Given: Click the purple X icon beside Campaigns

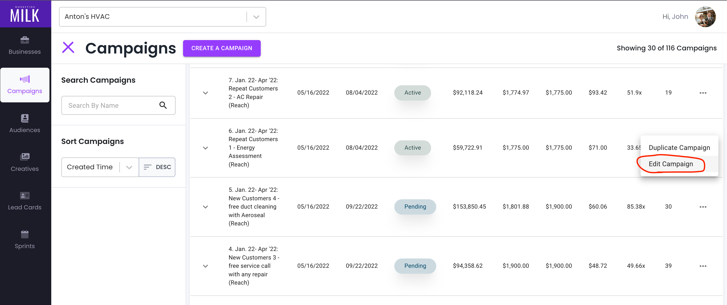Looking at the screenshot, I should point(68,48).
